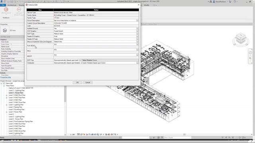This screenshot has height=143, width=255.
Task: Click the Load value 42.3 kVA
Action: point(96,26)
